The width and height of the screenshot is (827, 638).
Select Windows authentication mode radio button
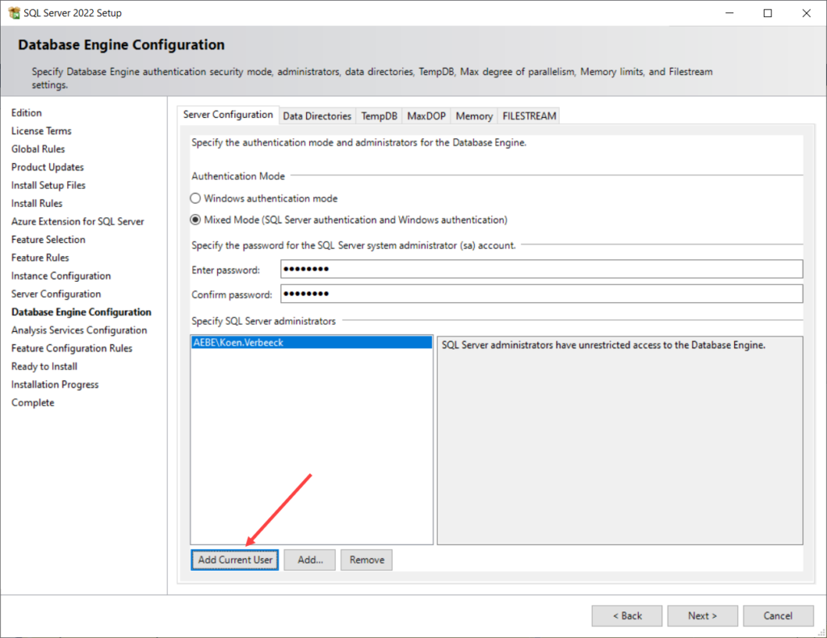tap(195, 198)
